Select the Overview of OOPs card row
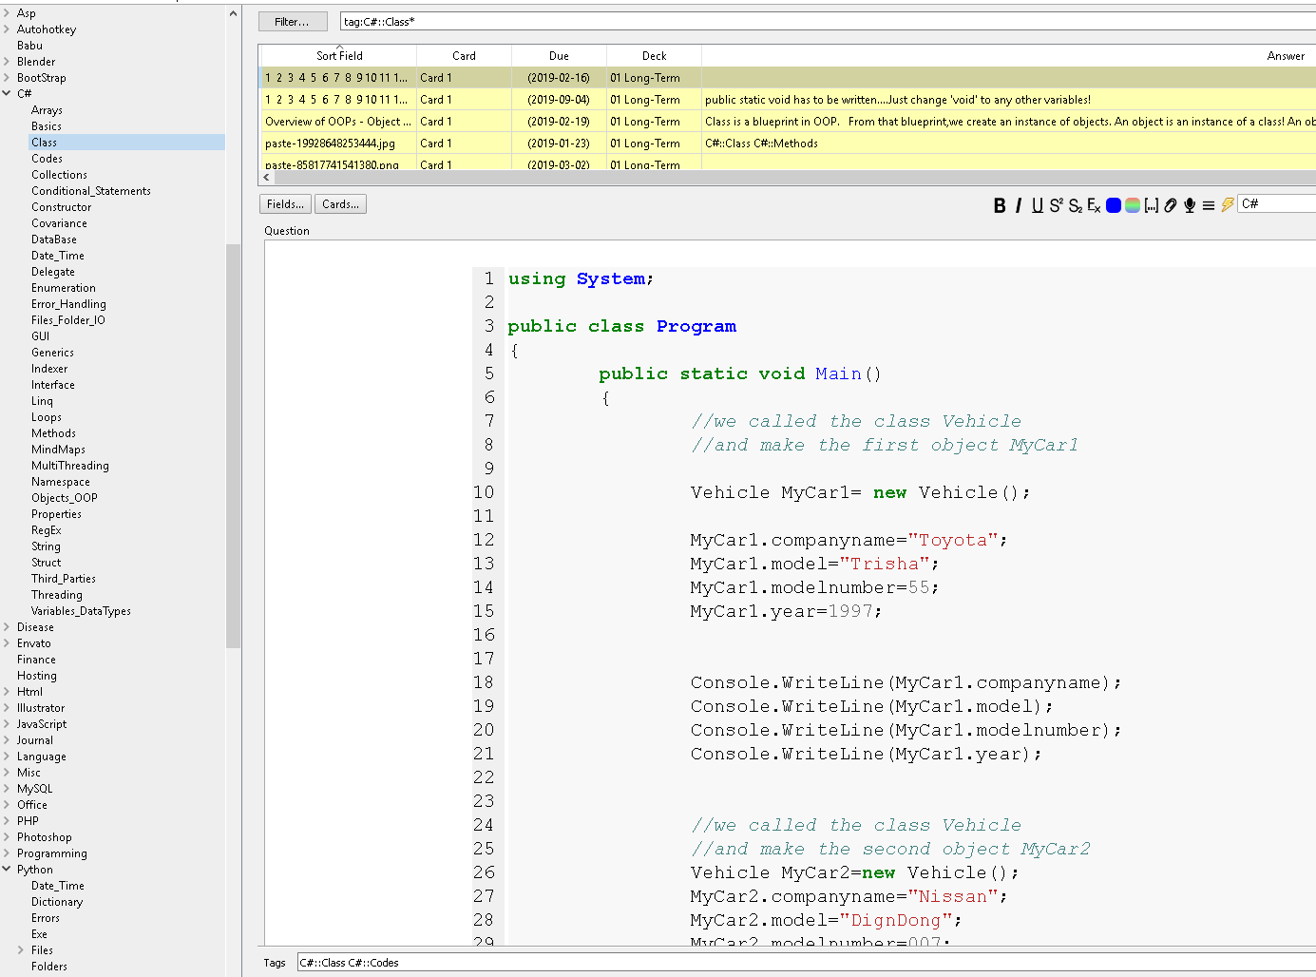1316x977 pixels. coord(339,121)
